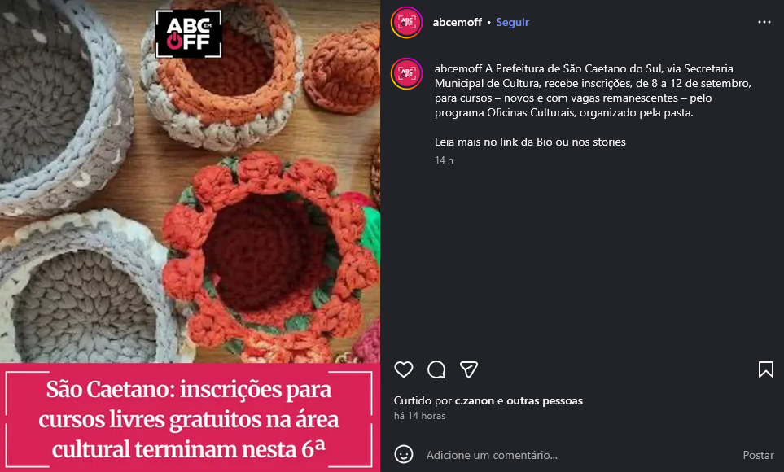Open abcemoff username in the caption
Screen dimensions: 784x472
pos(458,68)
